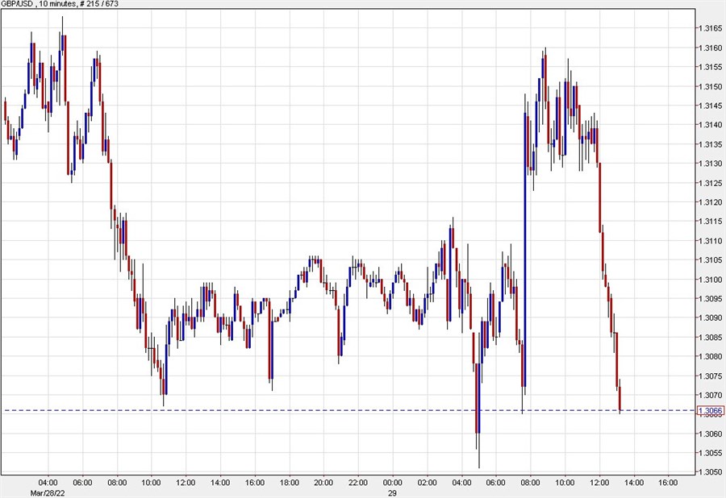Click the 1.3060 price axis label
This screenshot has height=498, width=726.
(710, 434)
